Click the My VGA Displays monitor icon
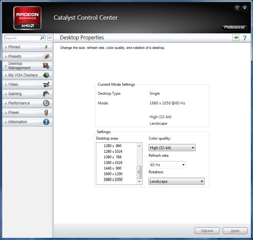Viewport: 253px width, 240px height. click(46, 75)
